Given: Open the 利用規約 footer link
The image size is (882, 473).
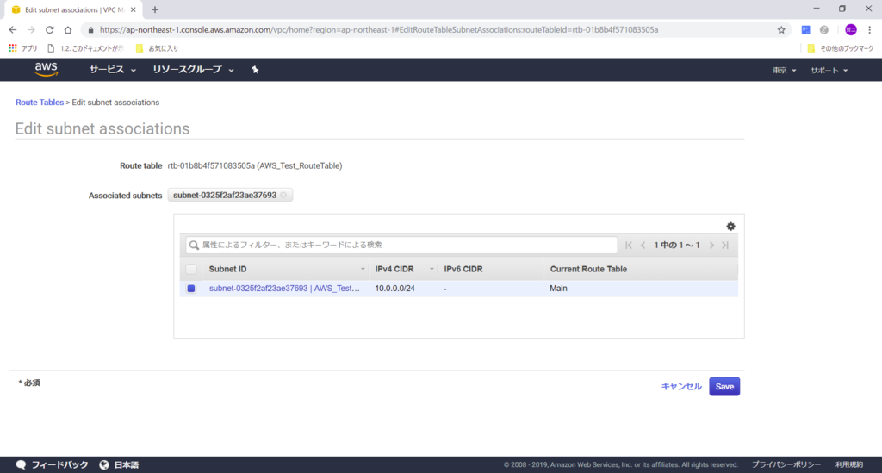Looking at the screenshot, I should [848, 464].
